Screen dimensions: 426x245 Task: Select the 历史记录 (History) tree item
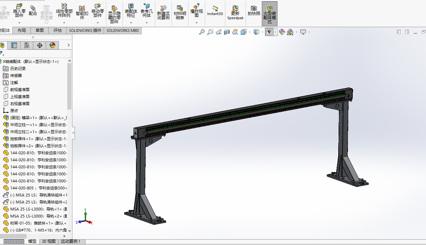tap(14, 69)
